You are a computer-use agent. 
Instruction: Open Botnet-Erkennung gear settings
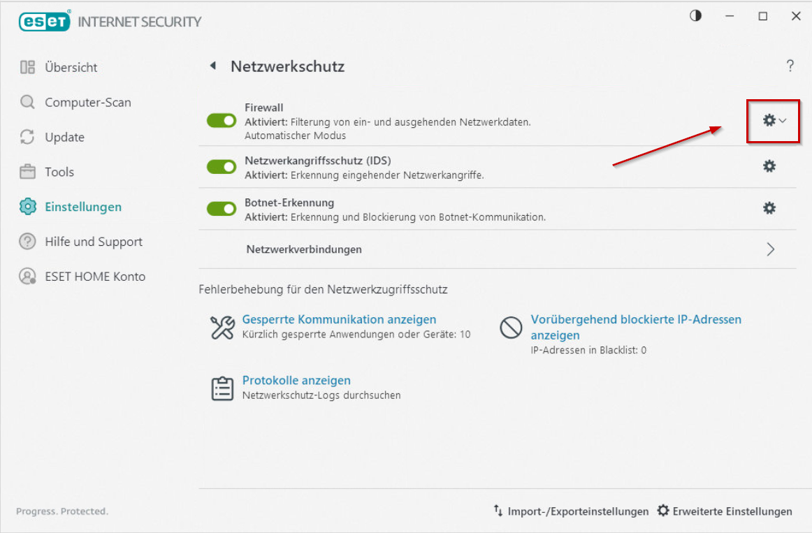769,208
